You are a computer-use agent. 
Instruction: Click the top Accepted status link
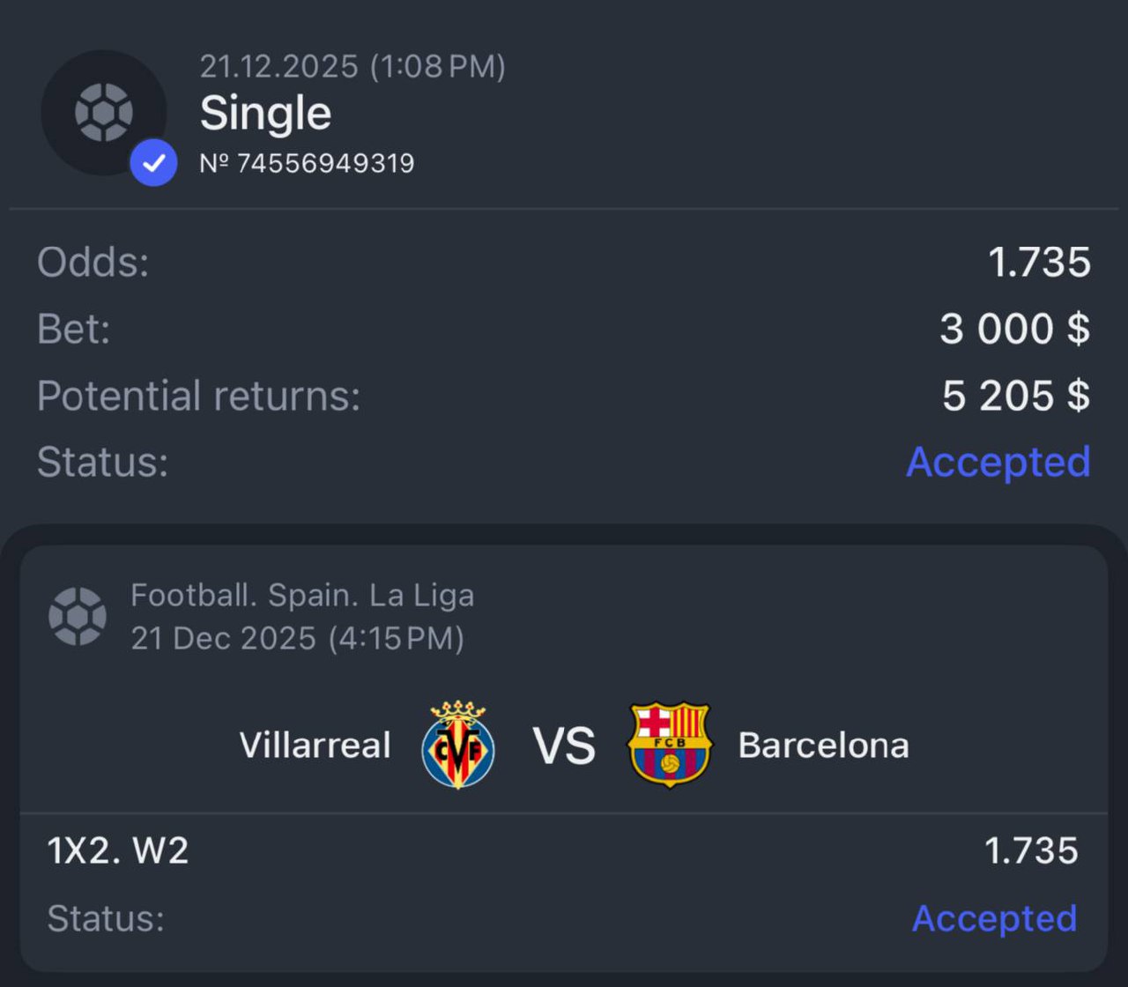(x=998, y=462)
